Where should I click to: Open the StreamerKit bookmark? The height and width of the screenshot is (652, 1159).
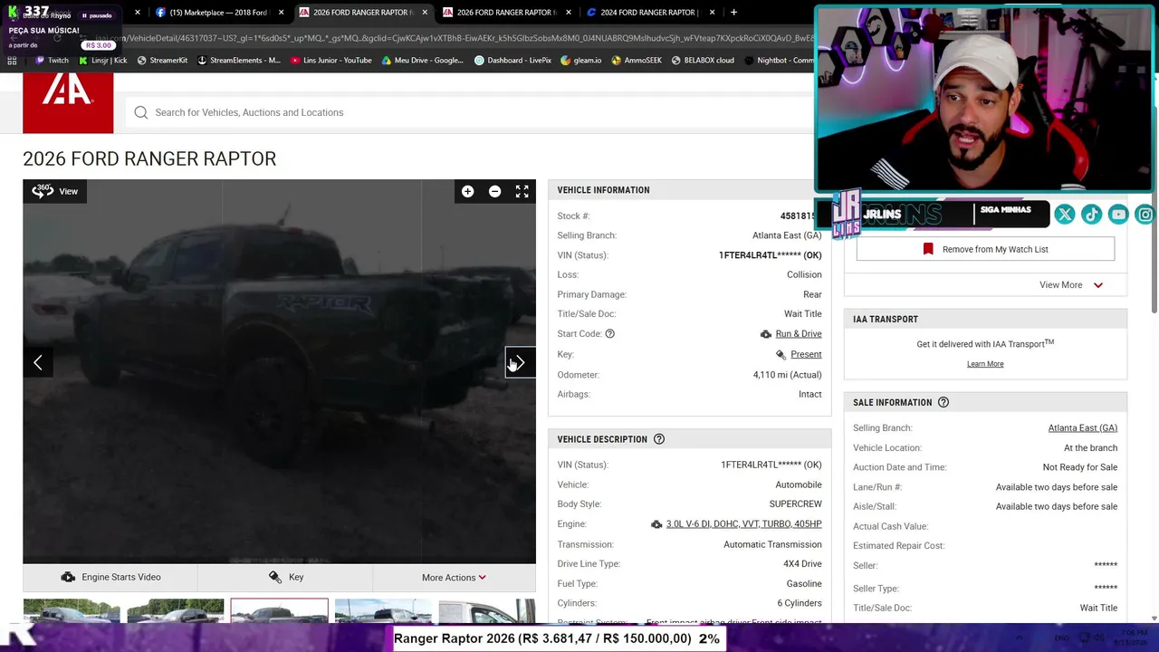tap(162, 61)
